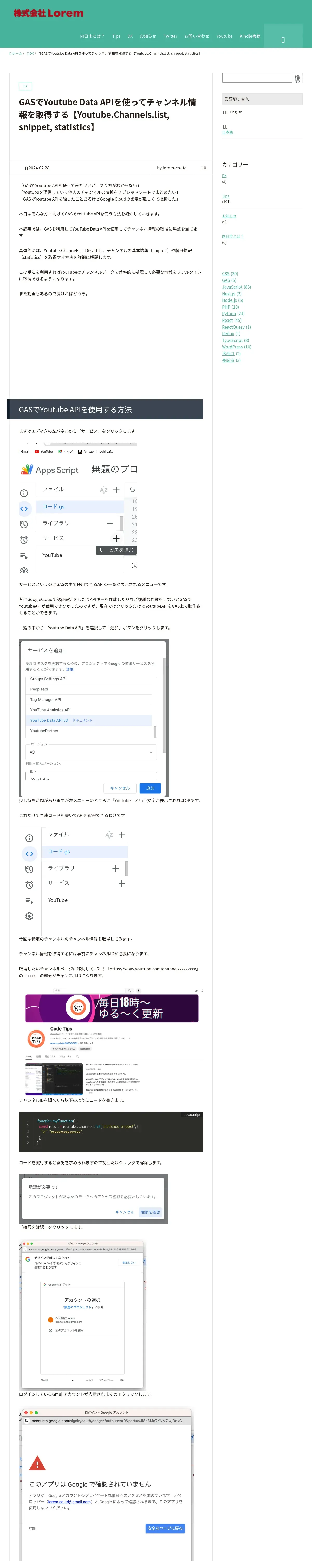This screenshot has width=312, height=1561.
Task: Open お問い合わせ in the top navigation
Action: click(x=197, y=36)
